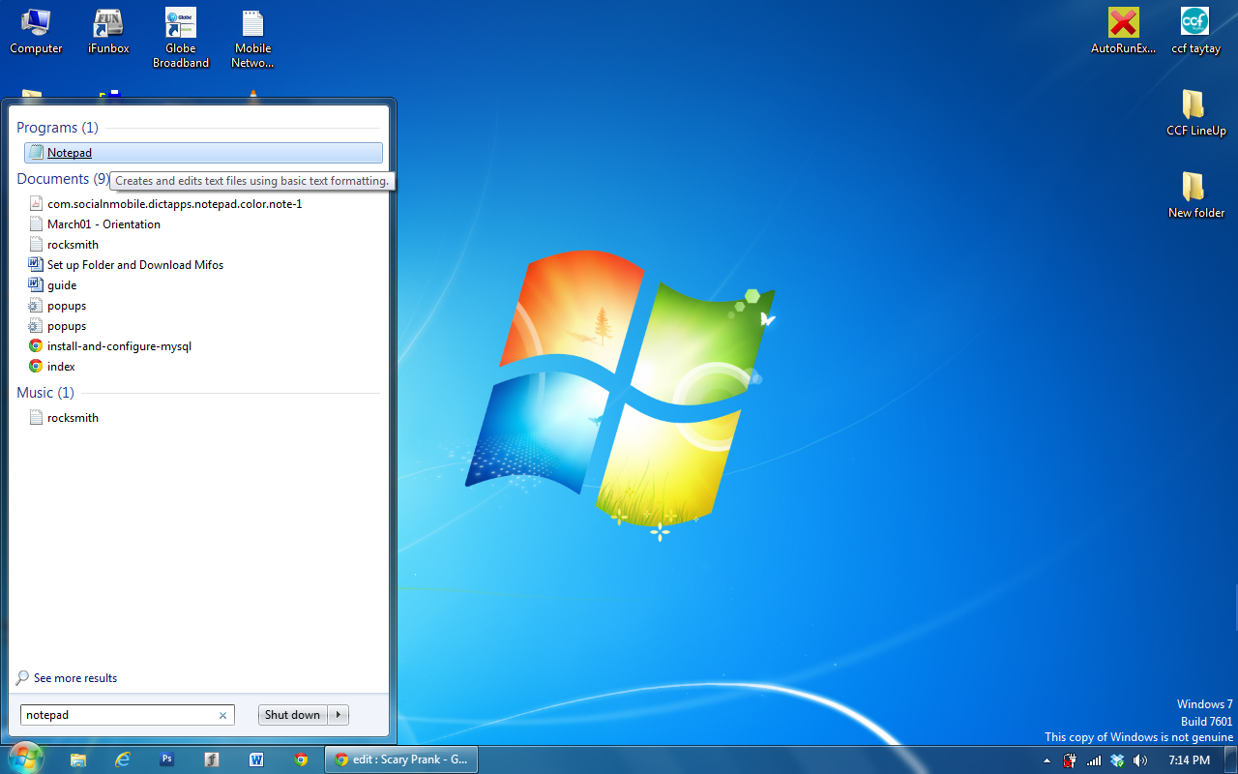This screenshot has height=774, width=1238.
Task: Select the New folder desktop icon
Action: pyautogui.click(x=1195, y=195)
